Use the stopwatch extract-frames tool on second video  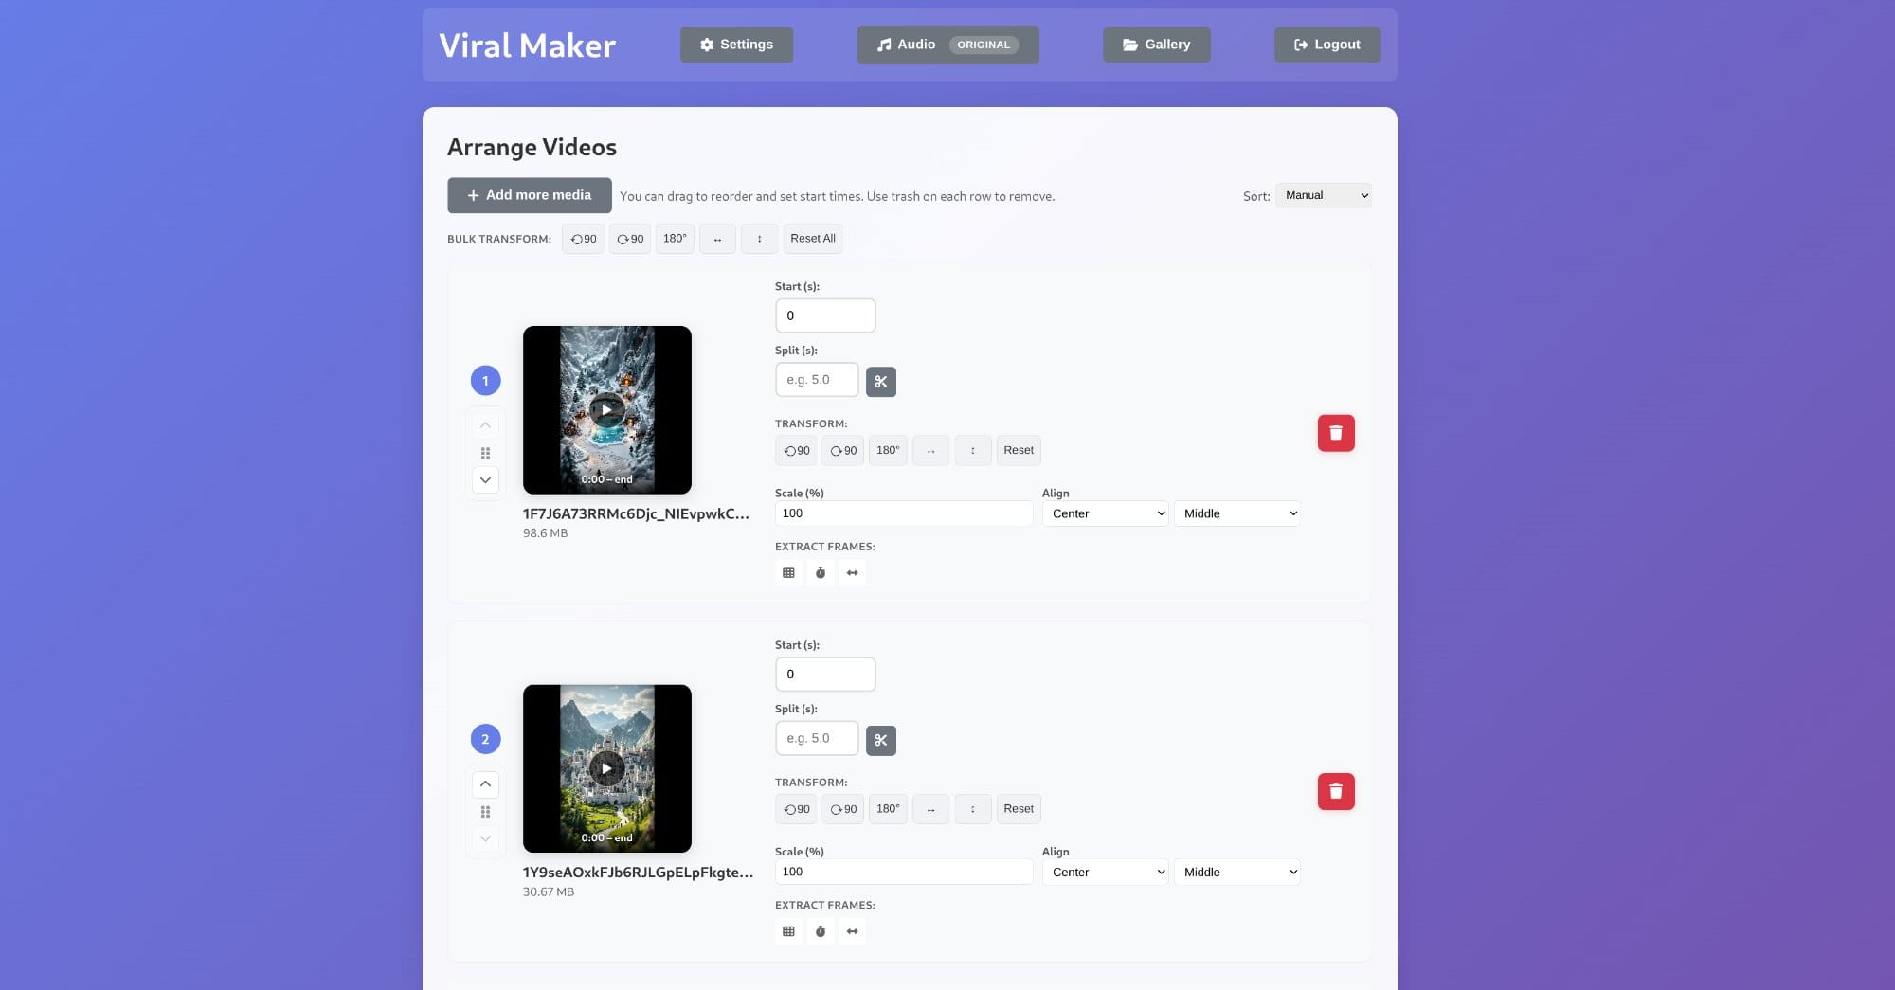coord(820,931)
